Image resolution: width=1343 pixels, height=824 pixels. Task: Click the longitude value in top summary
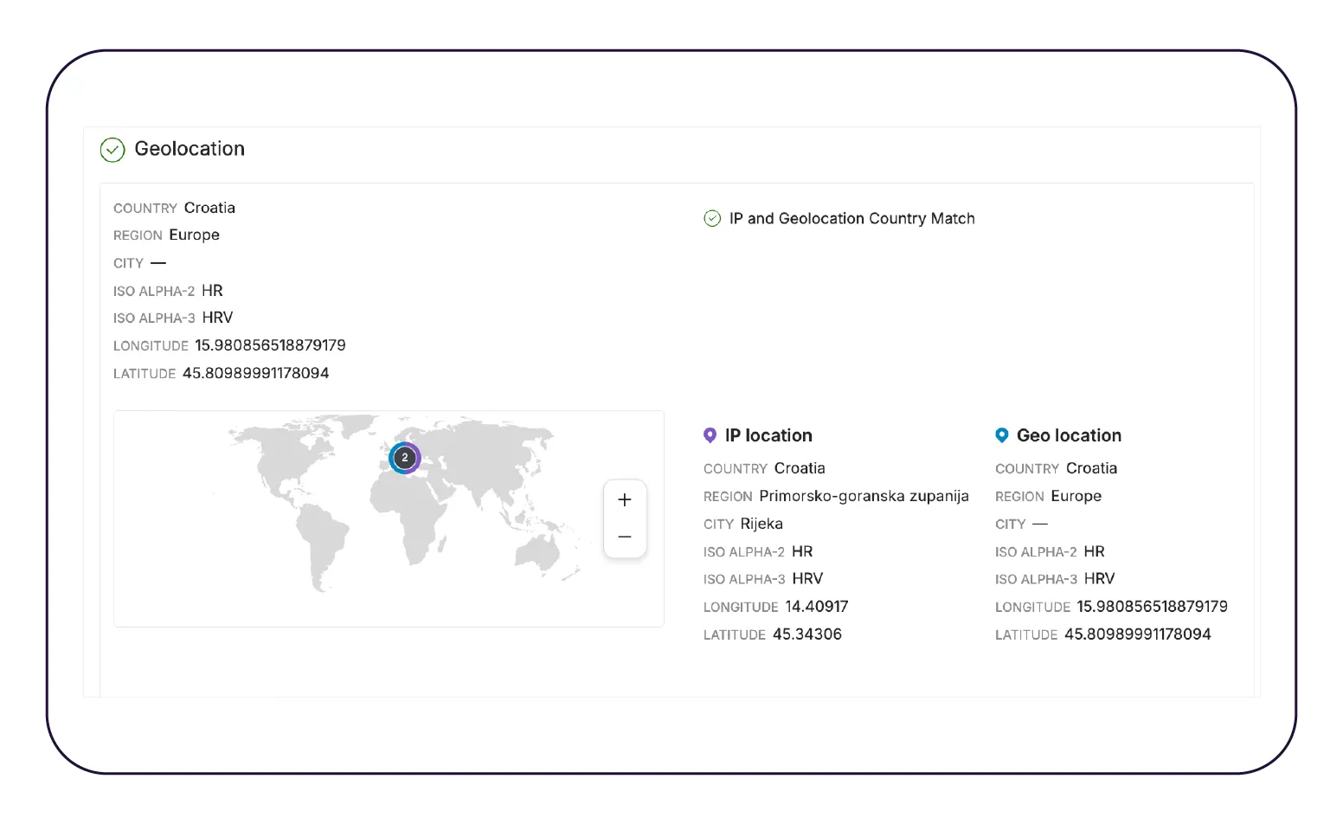pyautogui.click(x=270, y=345)
